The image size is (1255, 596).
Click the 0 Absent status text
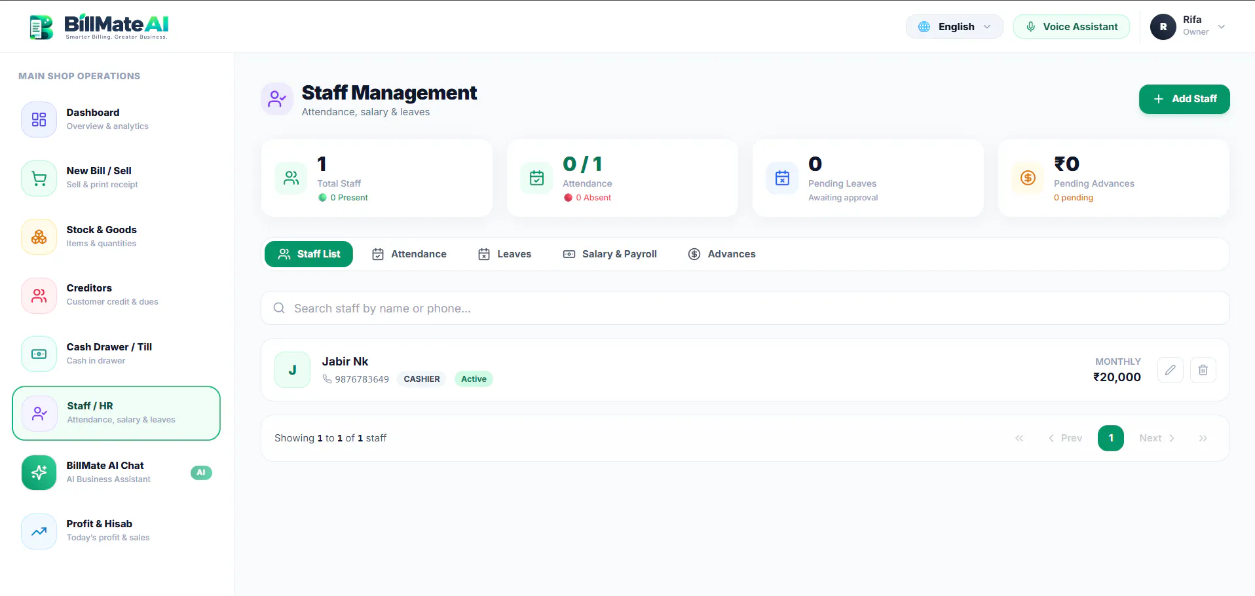coord(593,198)
